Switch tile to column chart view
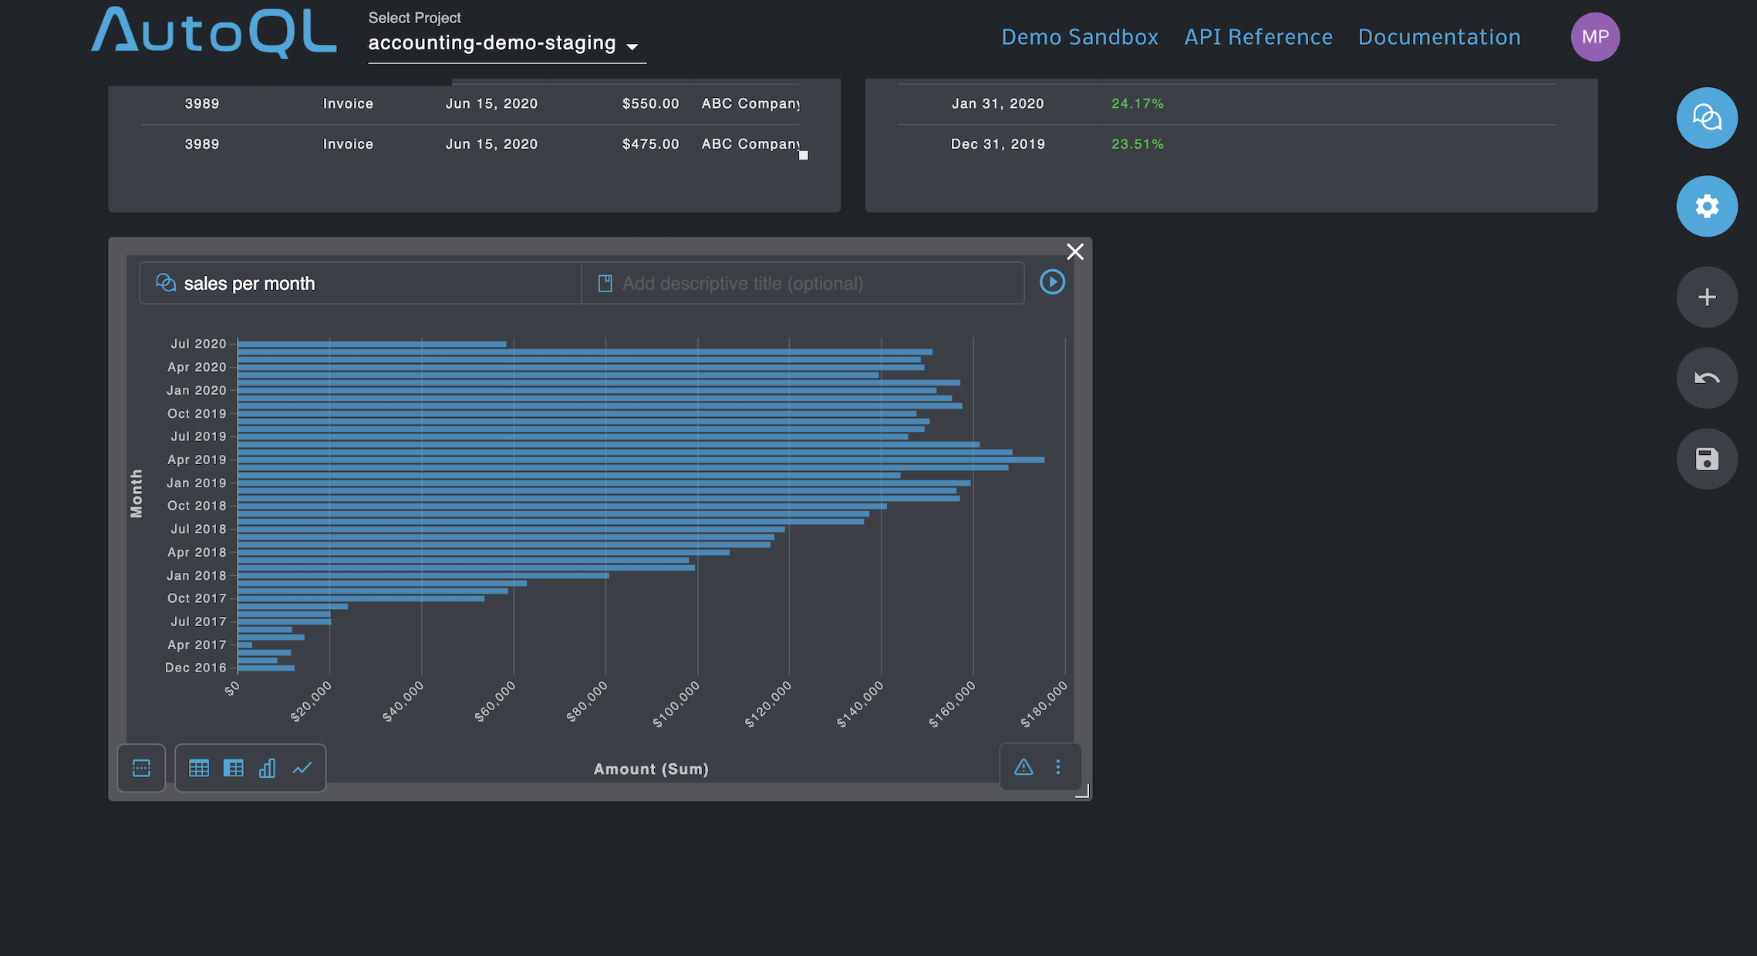Screen dimensions: 1757x956 coord(267,768)
